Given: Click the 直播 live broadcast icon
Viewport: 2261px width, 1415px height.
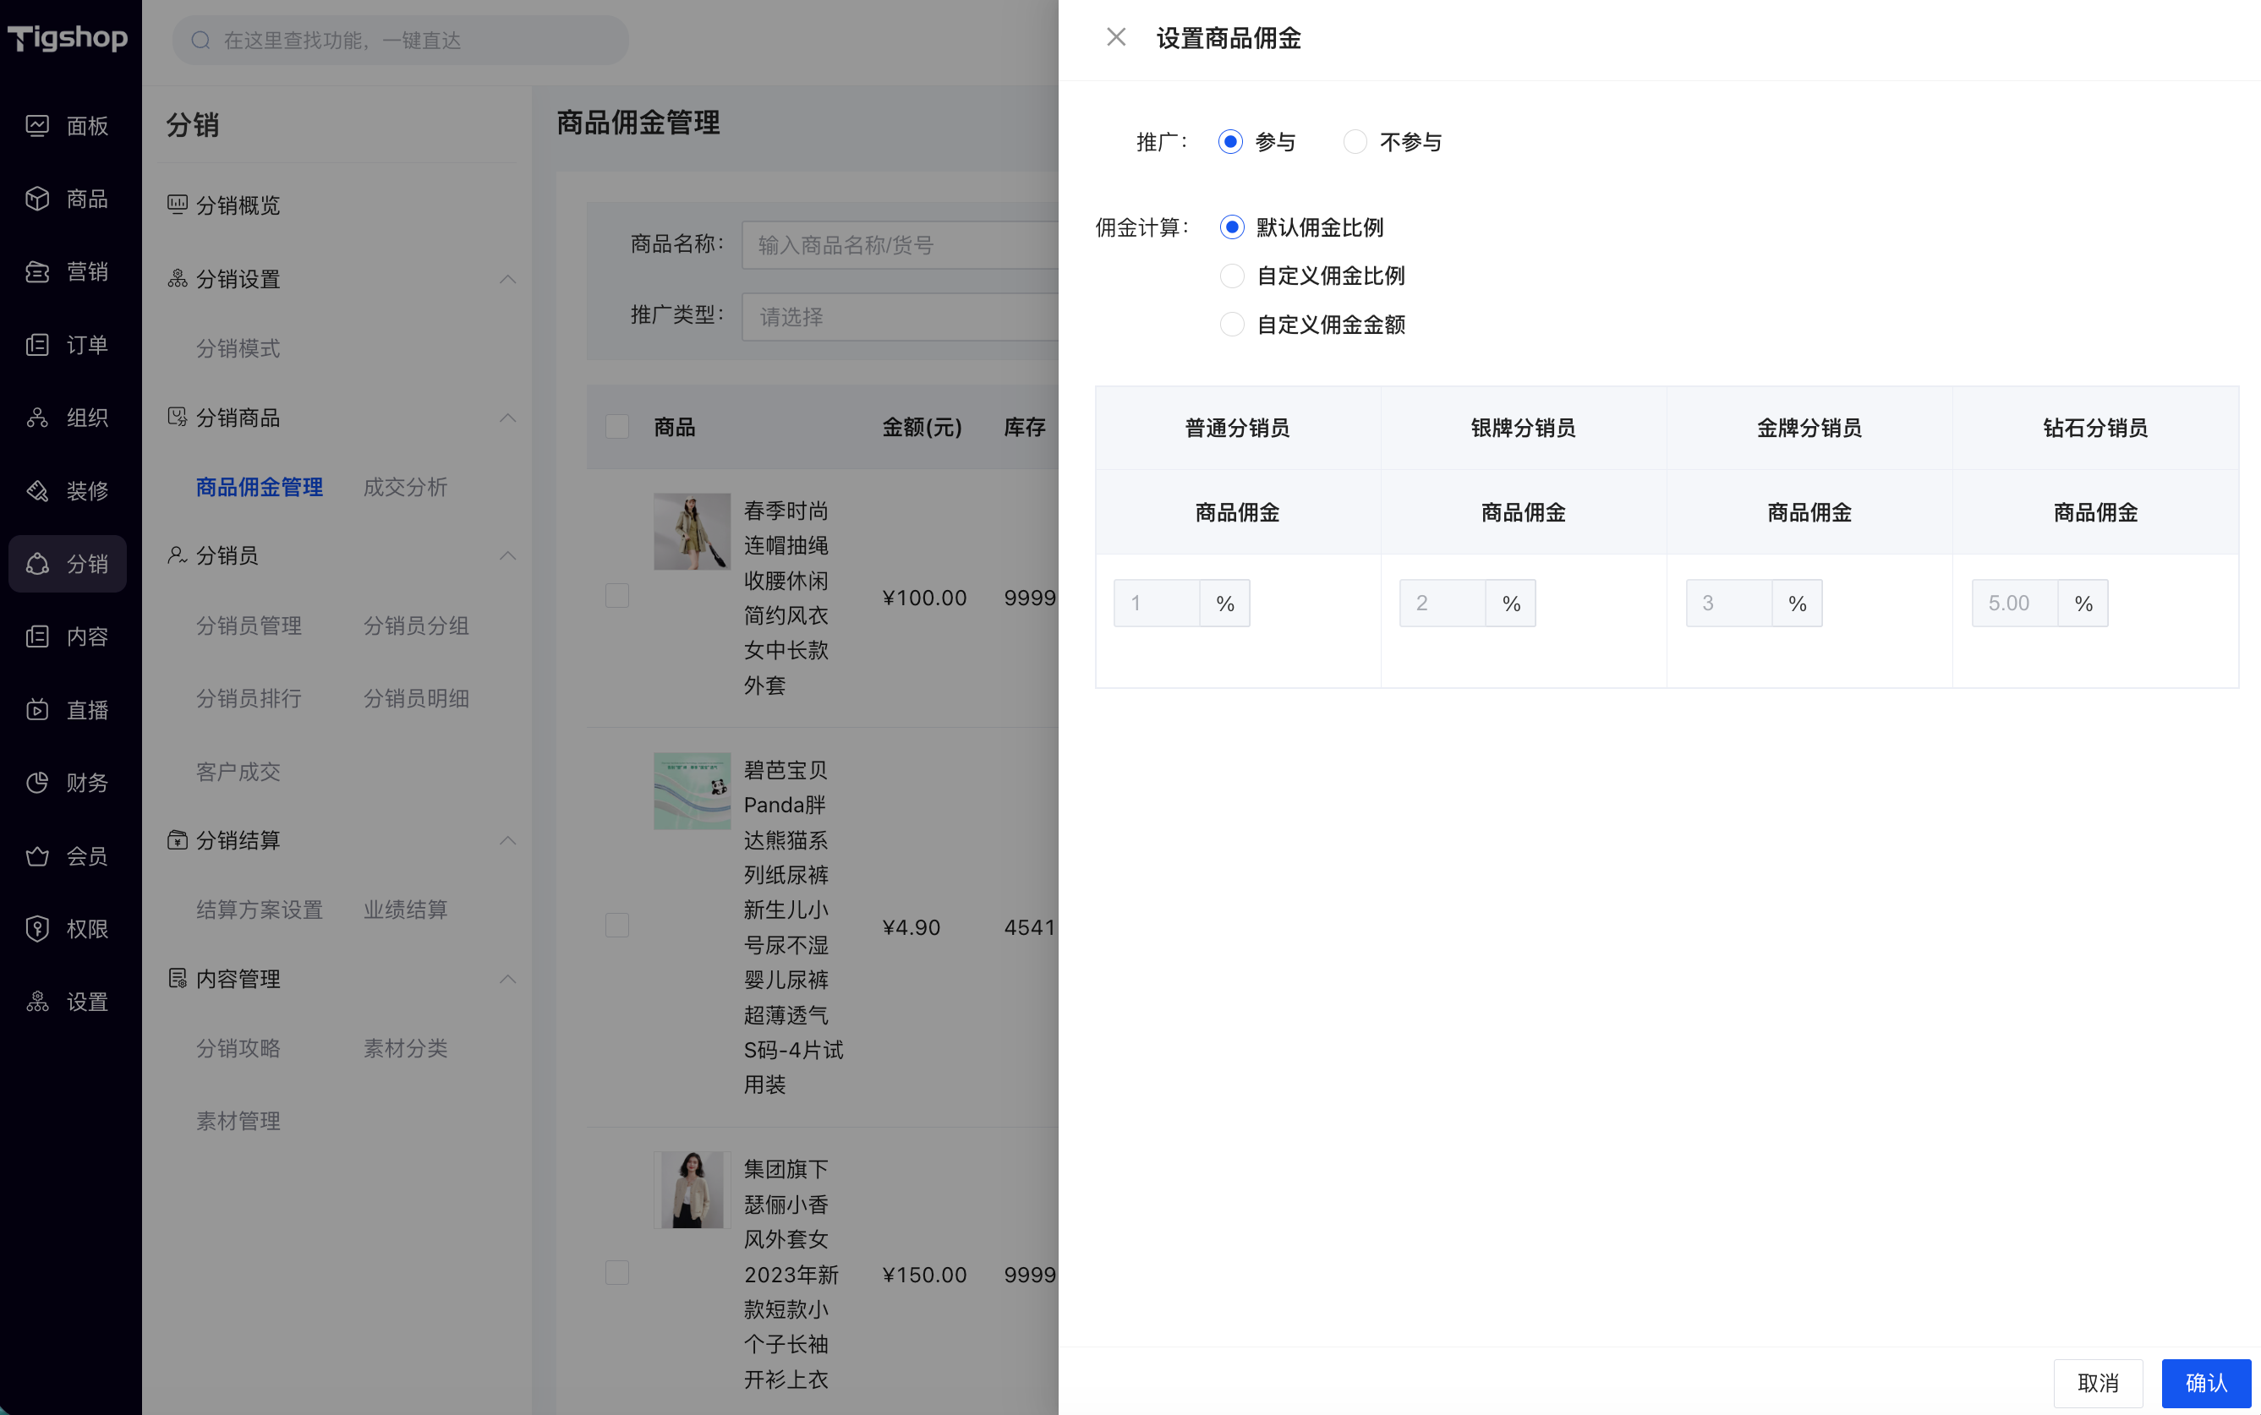Looking at the screenshot, I should 37,709.
